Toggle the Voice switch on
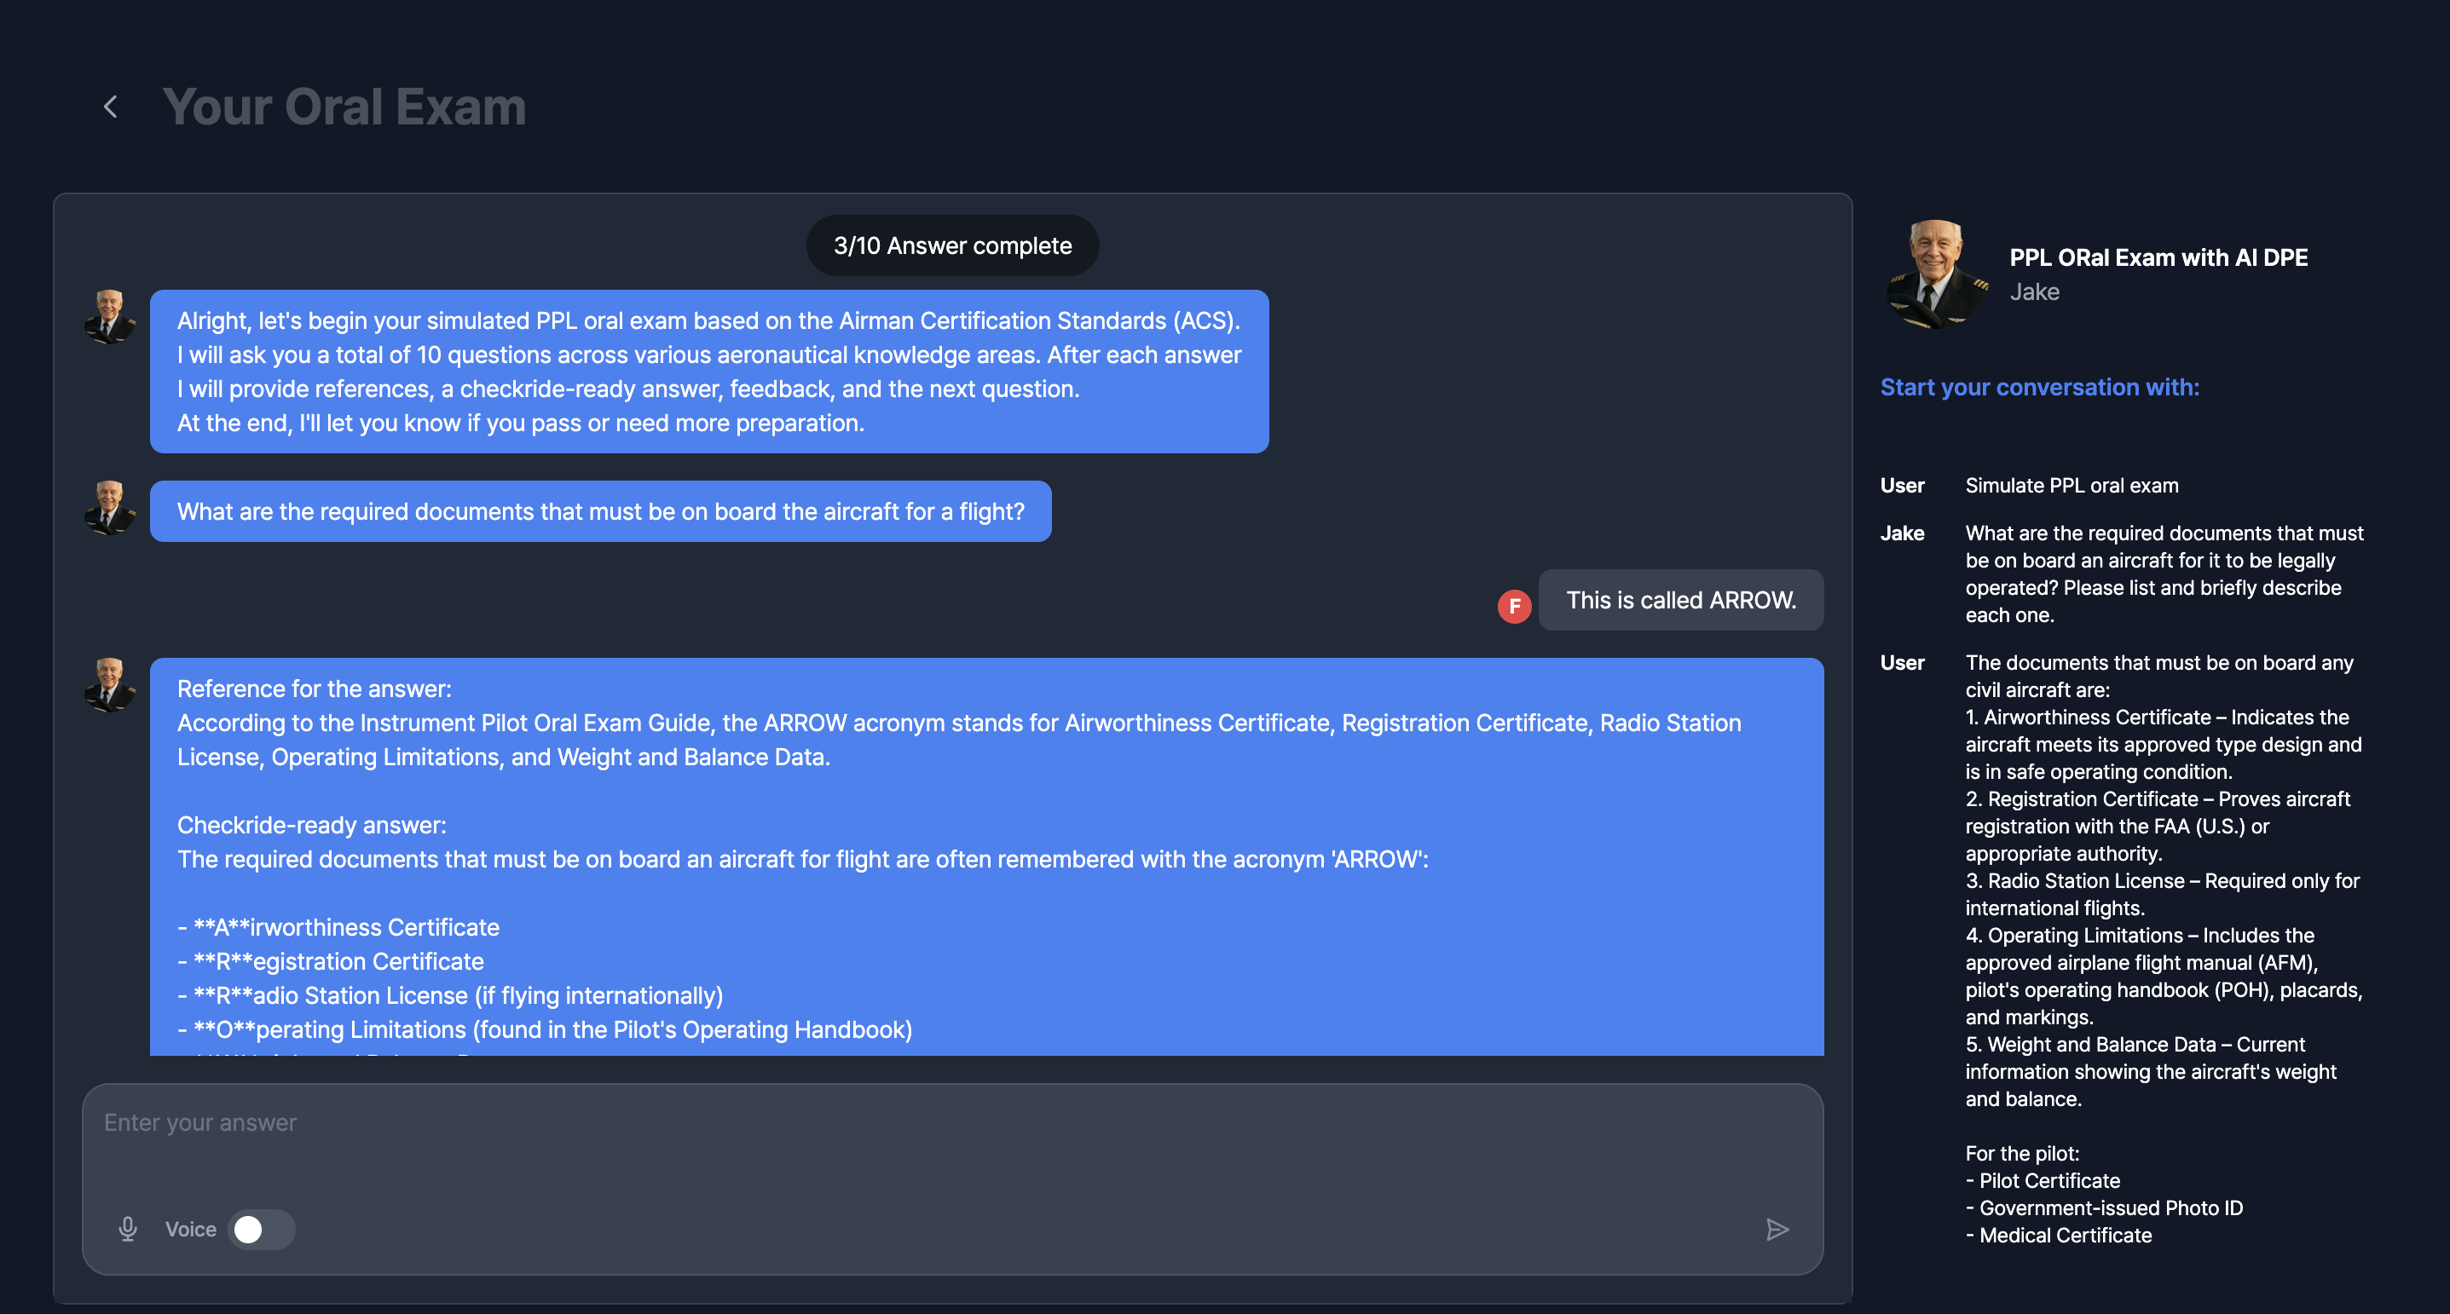Screen dimensions: 2450x1314 pyautogui.click(x=261, y=1230)
